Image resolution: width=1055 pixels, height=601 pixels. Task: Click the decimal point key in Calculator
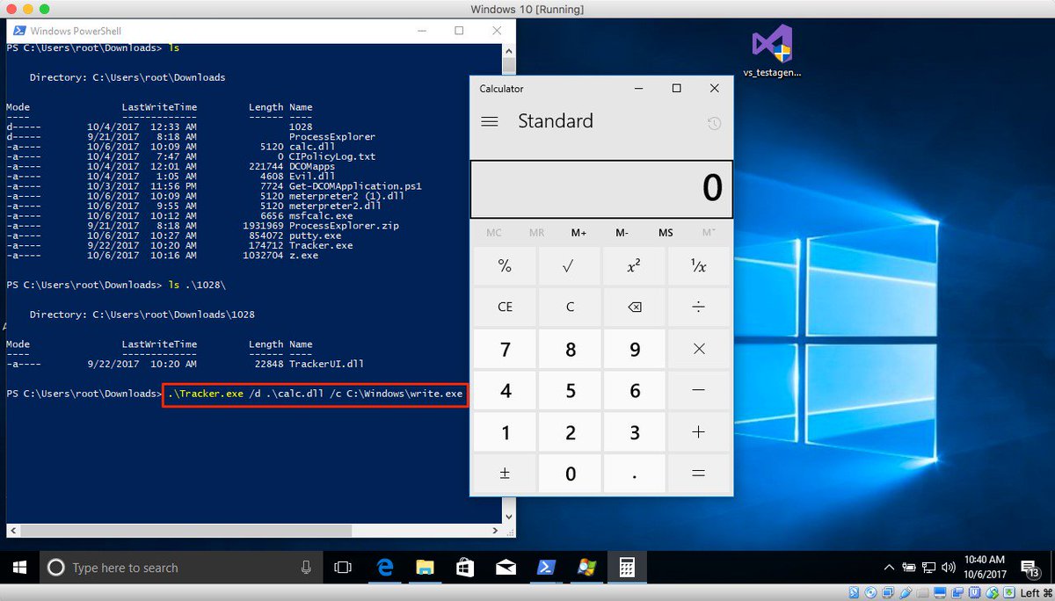coord(635,474)
